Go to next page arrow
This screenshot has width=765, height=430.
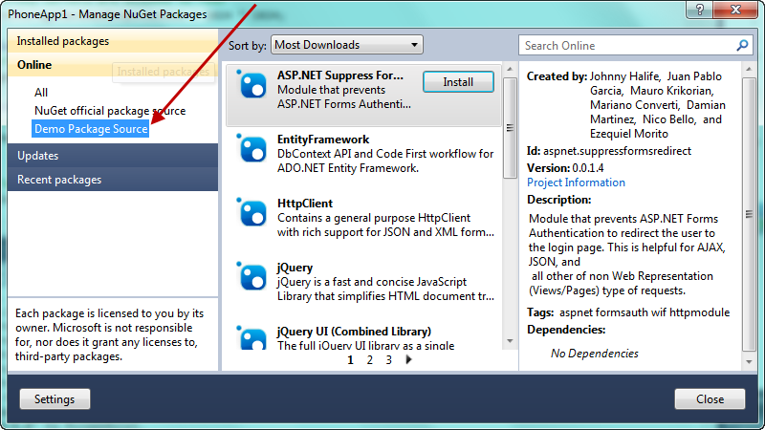tap(408, 360)
